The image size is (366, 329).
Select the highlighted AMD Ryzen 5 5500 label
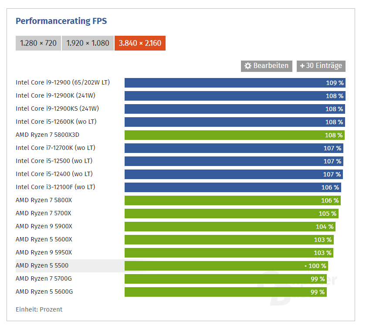(42, 266)
